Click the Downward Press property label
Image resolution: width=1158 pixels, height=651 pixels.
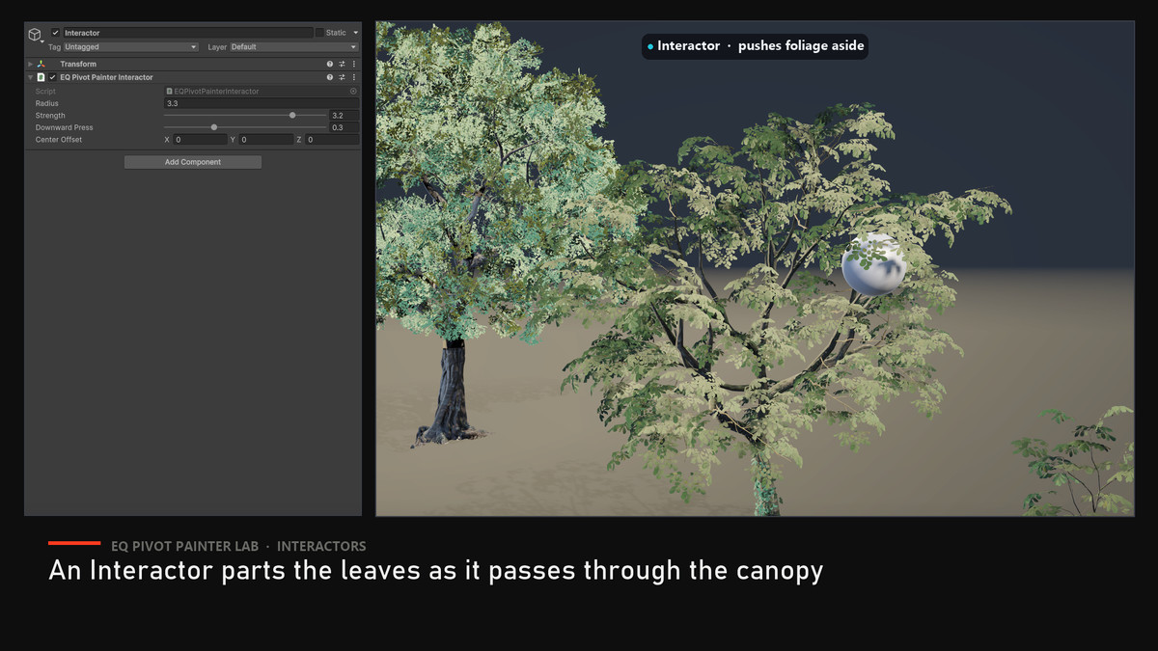(64, 127)
